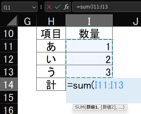Viewport: 141px width, 114px height.
Task: Click the cell with value 1
Action: 89,46
